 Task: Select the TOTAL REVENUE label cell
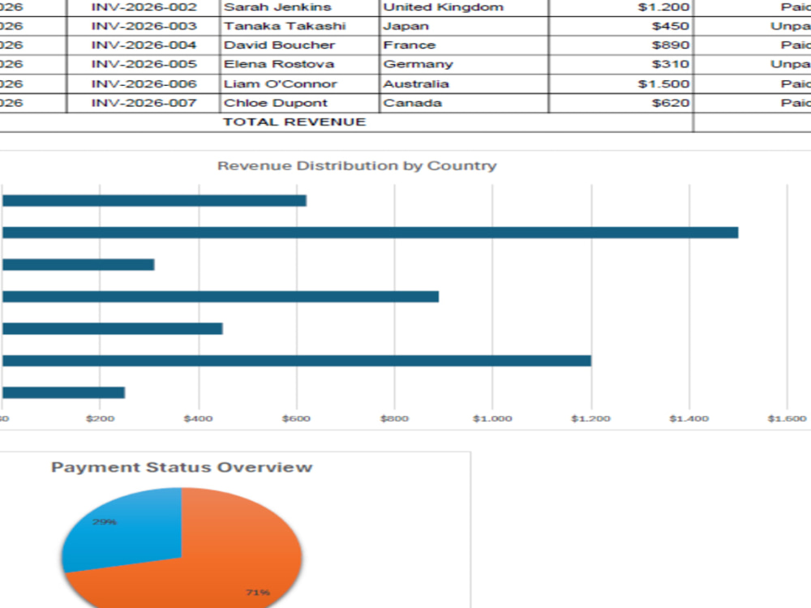coord(346,122)
